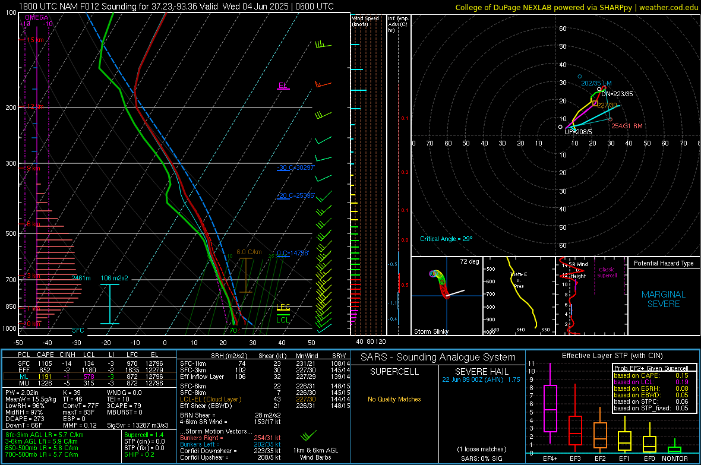Screen dimensions: 701x465
Task: Click the OMEGA label at top left
Action: 37,17
